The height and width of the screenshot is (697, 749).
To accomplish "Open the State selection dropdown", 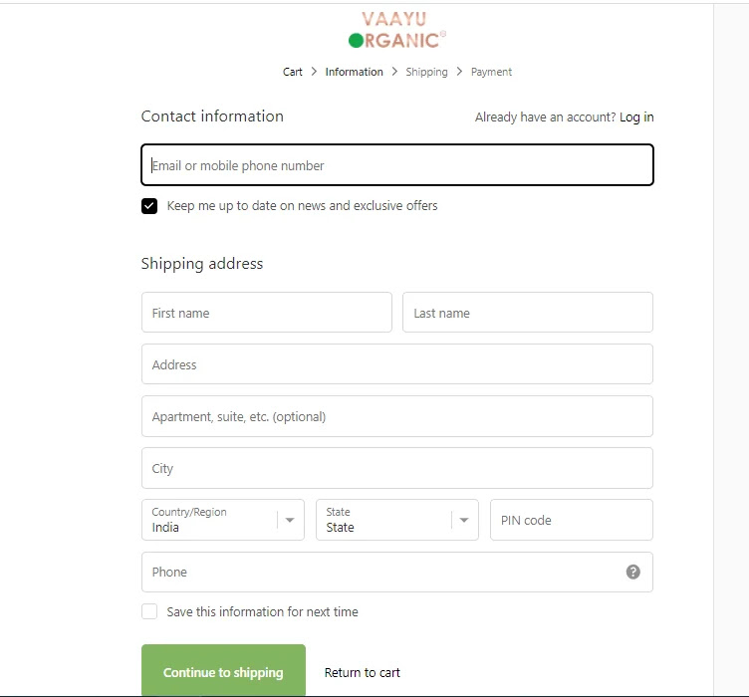I will coord(397,520).
